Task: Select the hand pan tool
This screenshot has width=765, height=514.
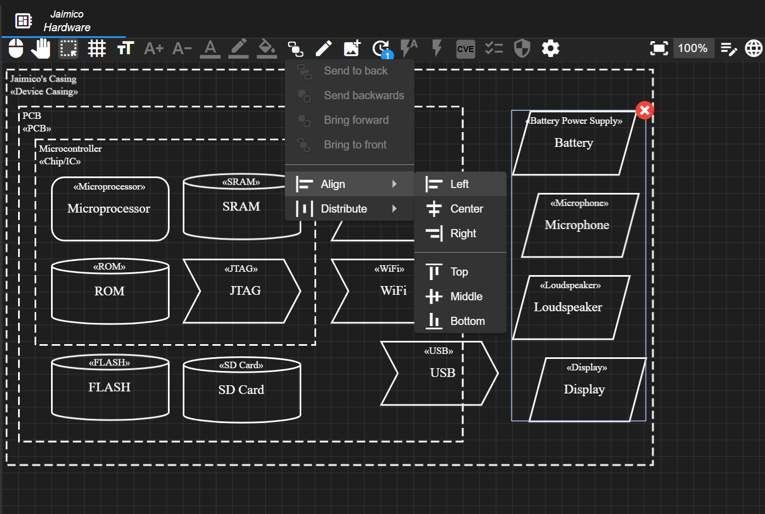Action: (40, 48)
